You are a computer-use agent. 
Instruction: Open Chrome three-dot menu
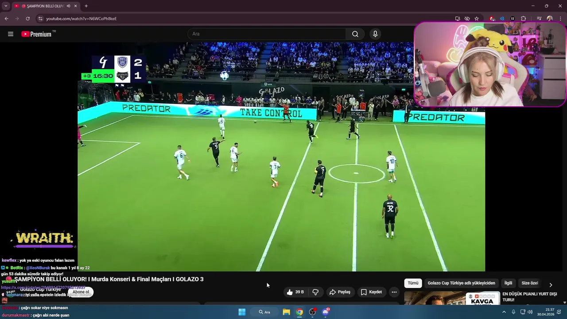(560, 19)
